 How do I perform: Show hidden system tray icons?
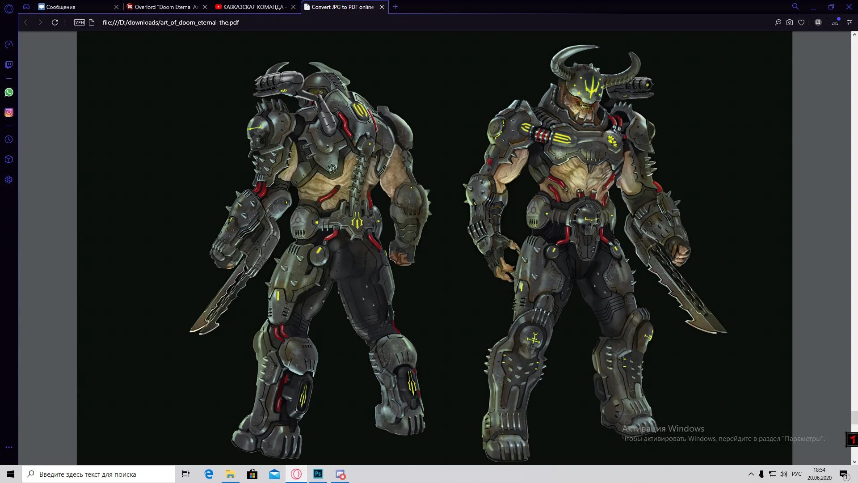tap(751, 474)
